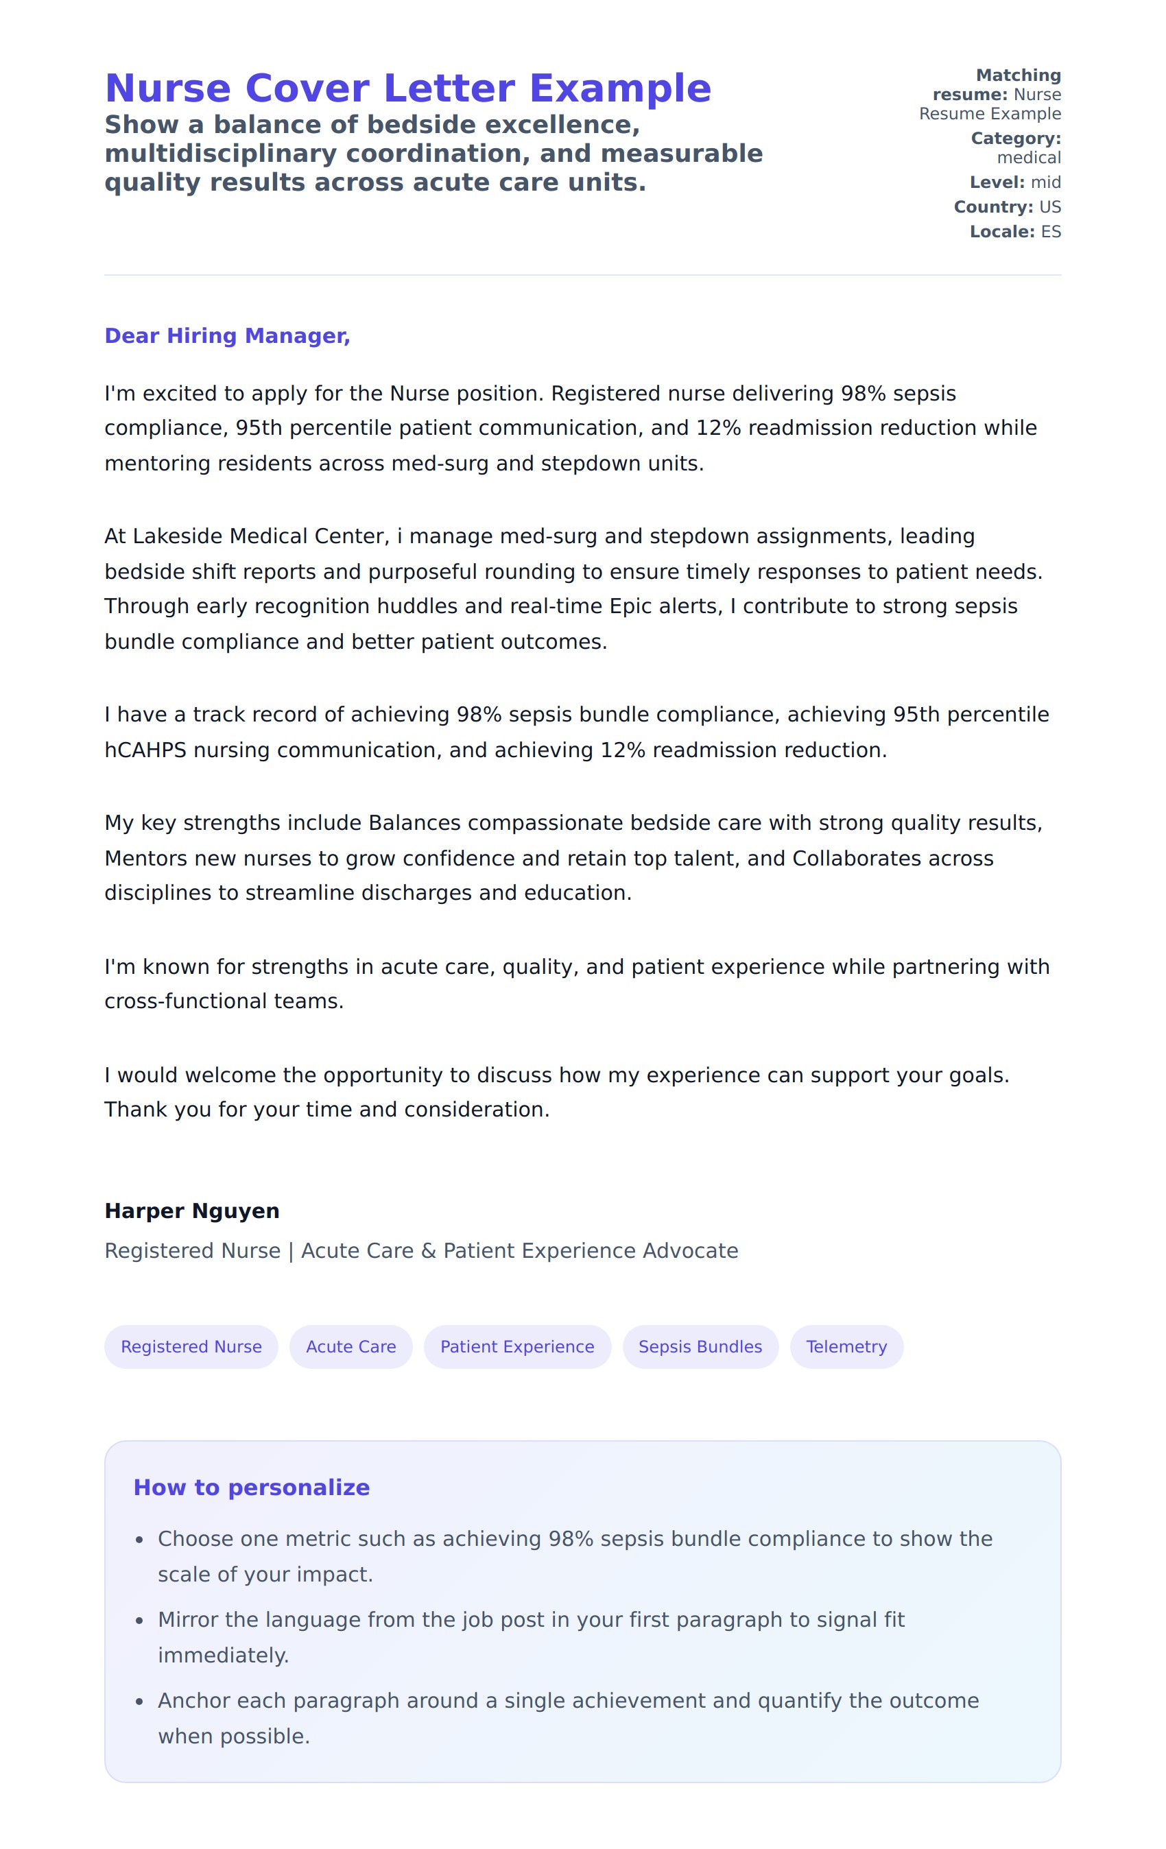The height and width of the screenshot is (1849, 1166).
Task: Click the Lakeside Medical Center paragraph
Action: tap(572, 588)
